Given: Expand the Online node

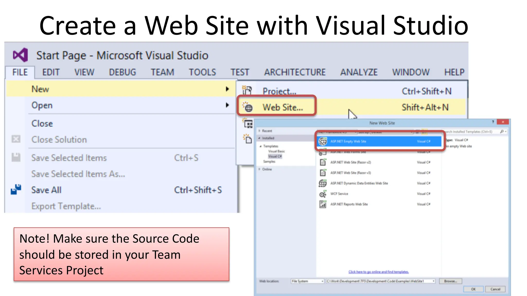Looking at the screenshot, I should (x=259, y=169).
